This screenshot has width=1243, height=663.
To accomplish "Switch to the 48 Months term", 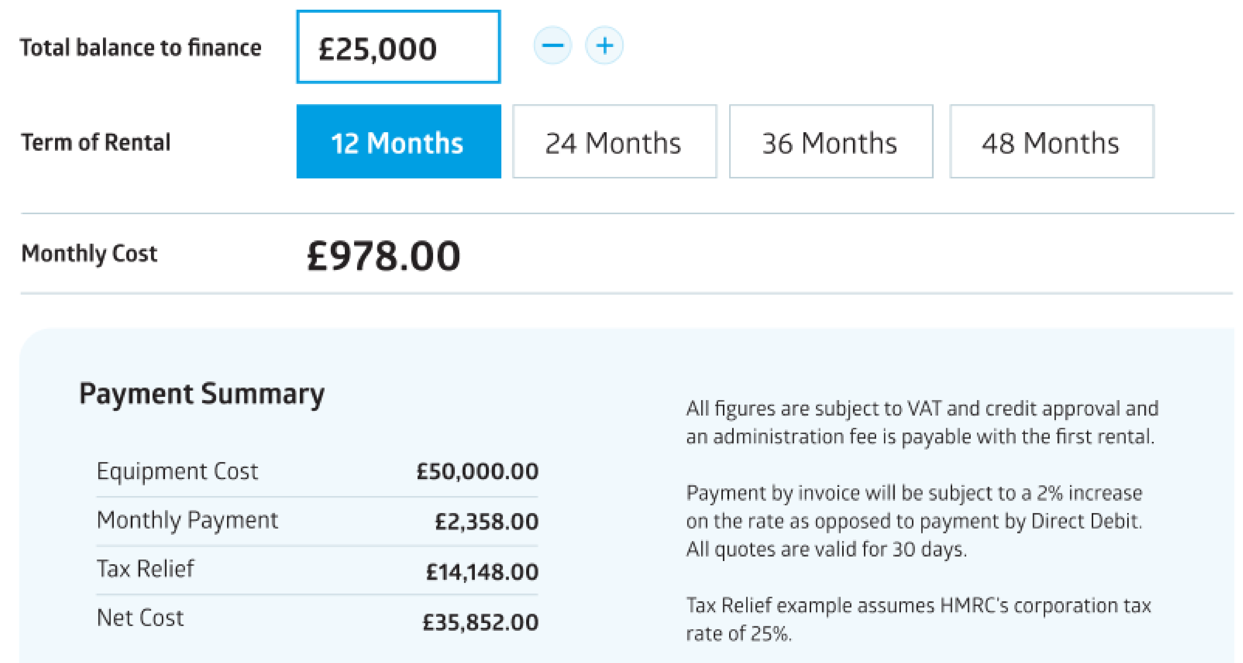I will click(x=1051, y=142).
